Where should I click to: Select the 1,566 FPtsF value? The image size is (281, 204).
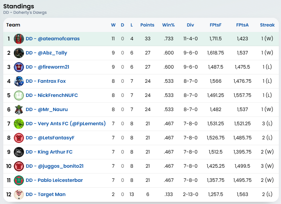click(216, 81)
